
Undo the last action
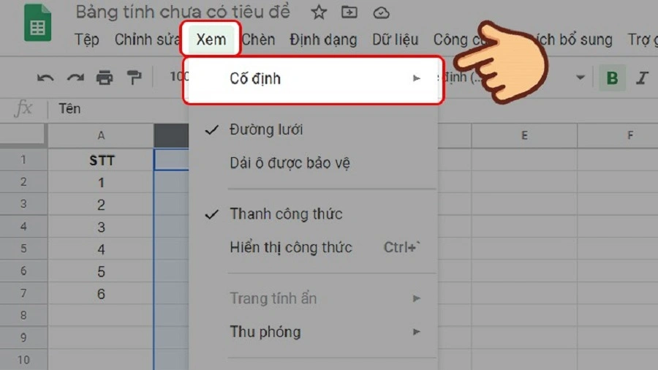click(x=45, y=78)
